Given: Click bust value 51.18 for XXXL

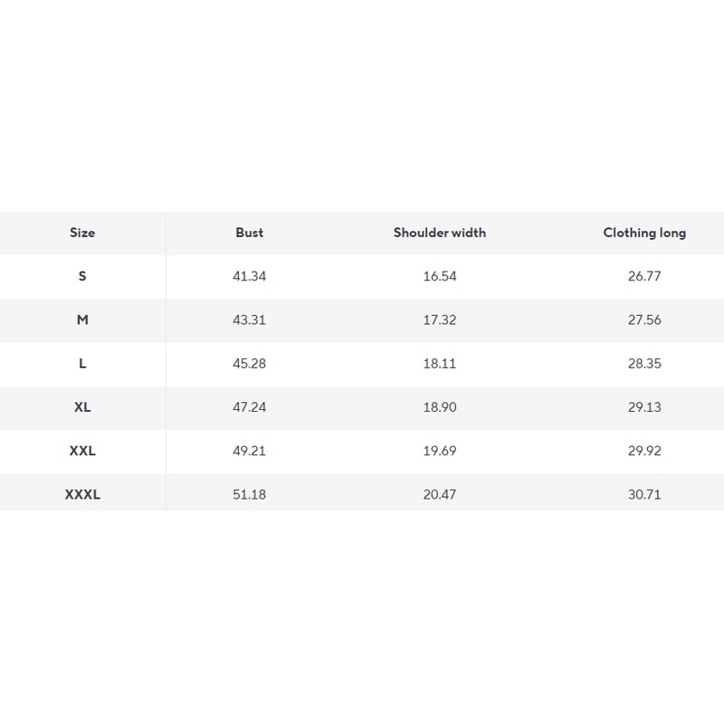Looking at the screenshot, I should (x=249, y=495).
